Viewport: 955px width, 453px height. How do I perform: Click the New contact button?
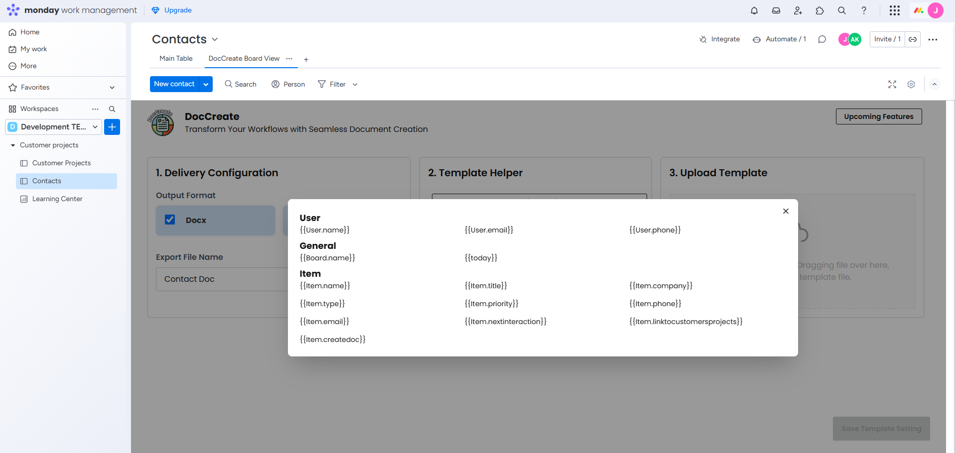coord(174,84)
